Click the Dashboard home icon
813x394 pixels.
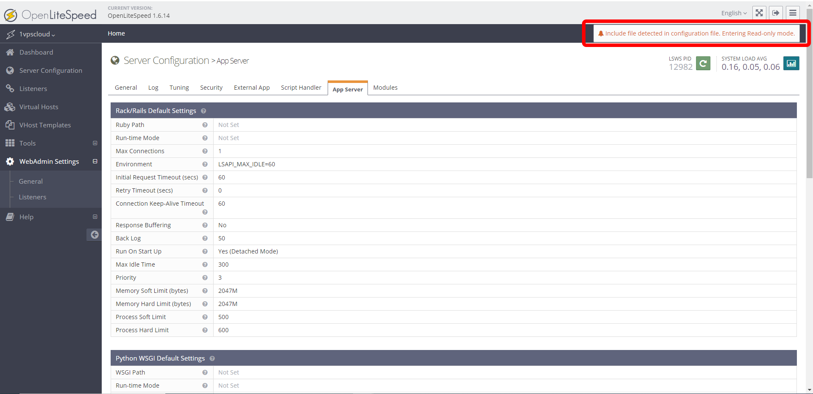(10, 52)
